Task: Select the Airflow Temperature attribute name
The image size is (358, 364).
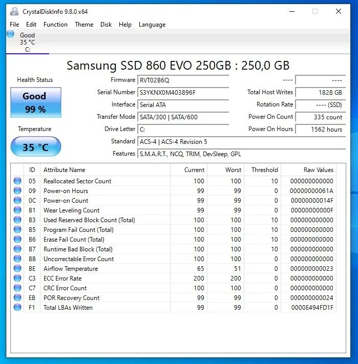Action: pos(71,269)
